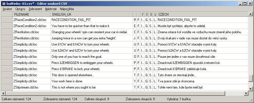254x103 pixels.
Task: Select cell 'Pomoci &2ACW a &2CW otacejte svymi koly.'
Action: (202, 50)
